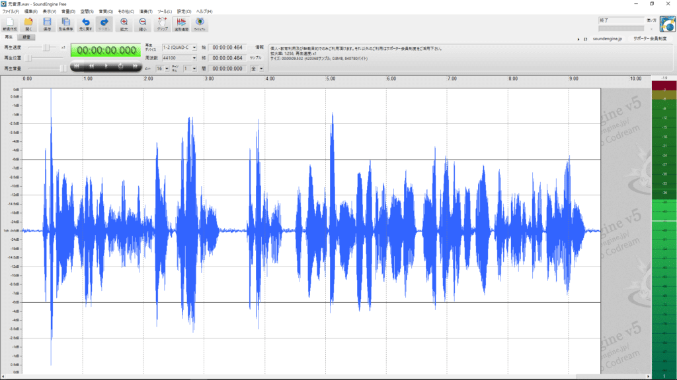Open the ファイル(F) menu
The width and height of the screenshot is (677, 380).
click(11, 12)
